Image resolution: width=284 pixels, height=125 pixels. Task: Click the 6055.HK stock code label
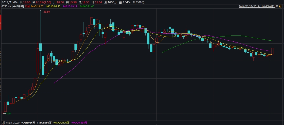click(6, 6)
